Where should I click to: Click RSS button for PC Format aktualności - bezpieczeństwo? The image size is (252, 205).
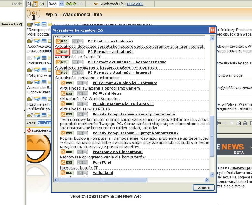tap(62, 62)
